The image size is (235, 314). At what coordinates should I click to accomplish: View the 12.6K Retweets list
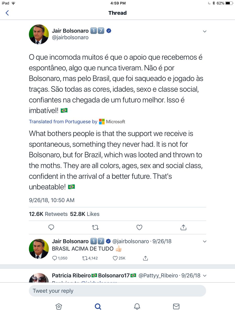pyautogui.click(x=48, y=214)
